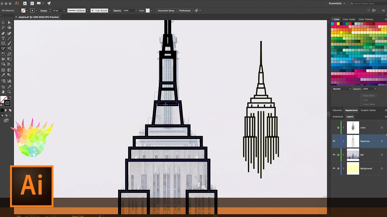Select the Pen tool
The width and height of the screenshot is (387, 217).
coord(3,33)
